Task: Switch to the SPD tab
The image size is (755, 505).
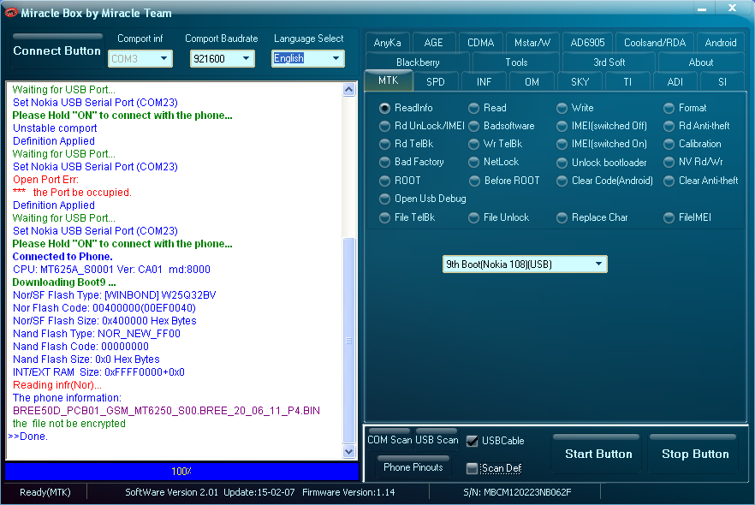Action: click(435, 82)
